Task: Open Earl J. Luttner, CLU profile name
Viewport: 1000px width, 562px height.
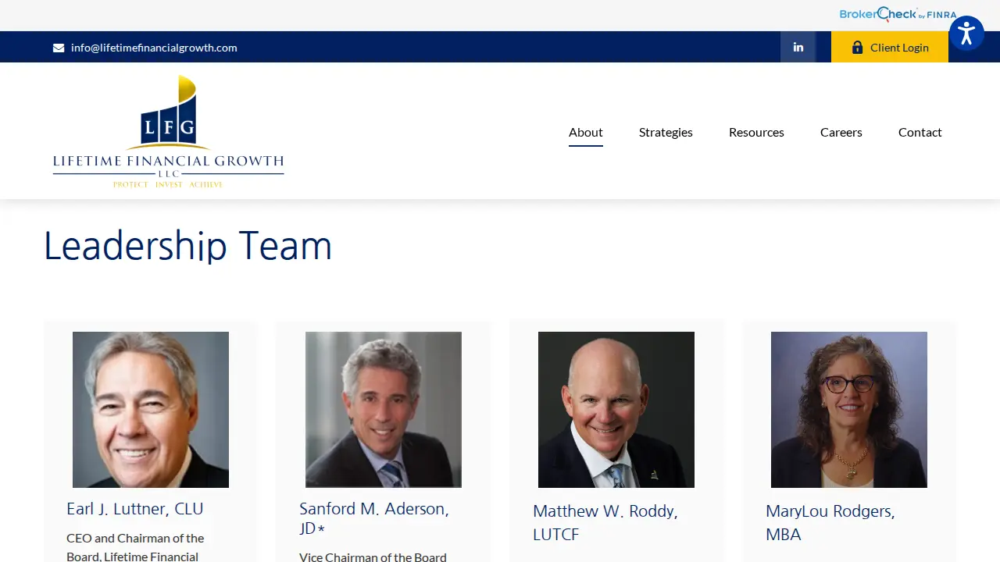Action: [x=135, y=509]
